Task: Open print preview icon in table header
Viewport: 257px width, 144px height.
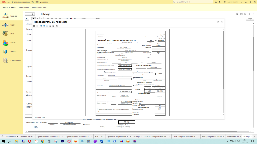Action: pyautogui.click(x=245, y=14)
